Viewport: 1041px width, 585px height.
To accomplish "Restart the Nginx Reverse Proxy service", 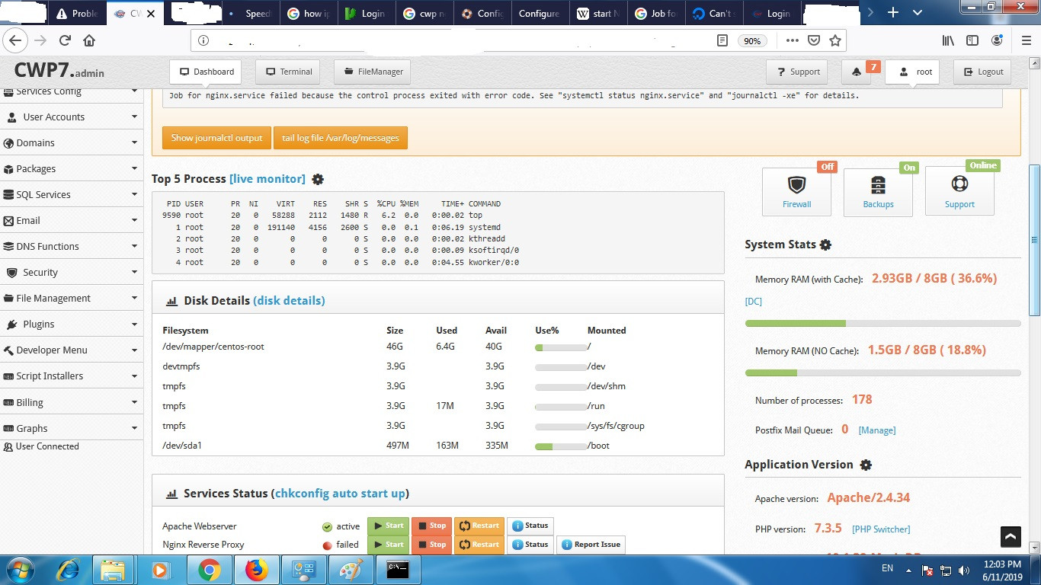I will pyautogui.click(x=479, y=545).
